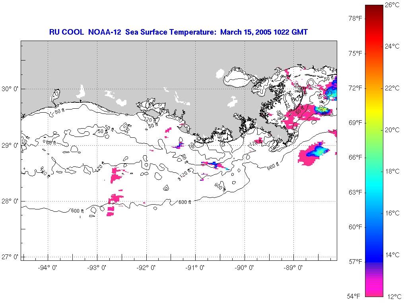Click the '24°C' colorbar label

point(392,46)
